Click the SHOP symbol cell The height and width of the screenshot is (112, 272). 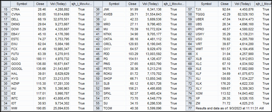pos(114,79)
